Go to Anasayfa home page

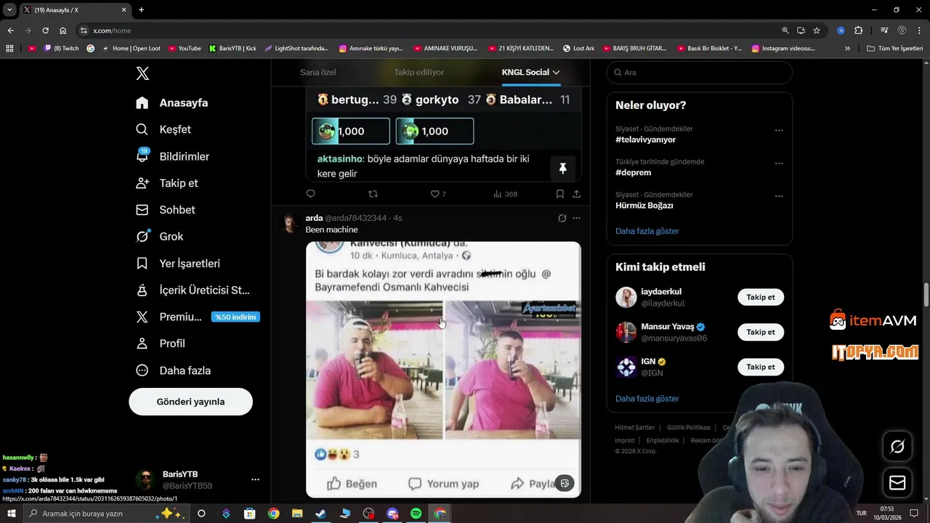(x=172, y=102)
